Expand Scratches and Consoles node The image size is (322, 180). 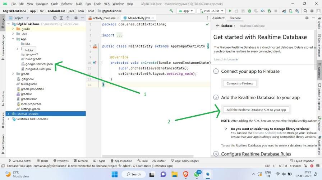8,119
